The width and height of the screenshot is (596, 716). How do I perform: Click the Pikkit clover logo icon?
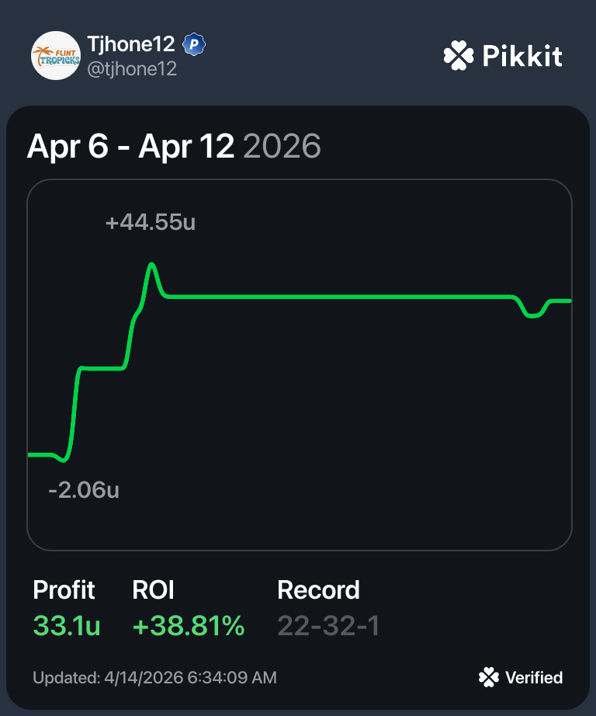pos(458,56)
